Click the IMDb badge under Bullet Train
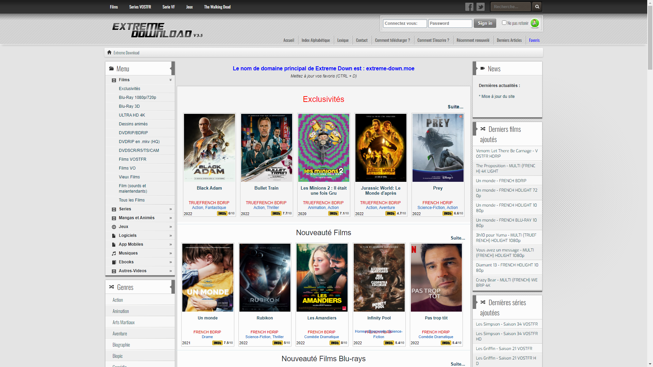Screen dimensions: 653x367 coord(276,214)
